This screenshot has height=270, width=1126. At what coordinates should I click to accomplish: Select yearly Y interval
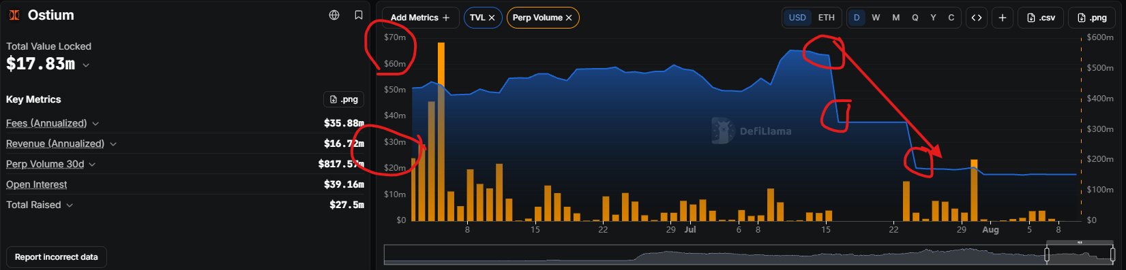933,18
